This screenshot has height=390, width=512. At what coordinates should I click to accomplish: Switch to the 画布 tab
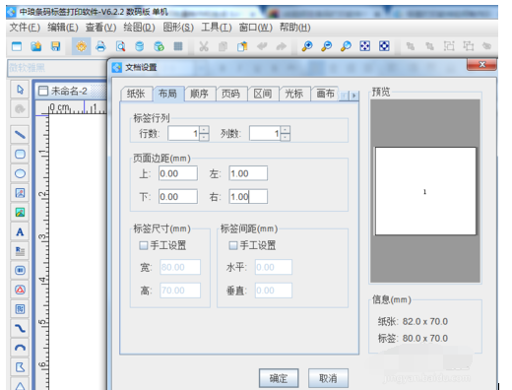pyautogui.click(x=325, y=94)
